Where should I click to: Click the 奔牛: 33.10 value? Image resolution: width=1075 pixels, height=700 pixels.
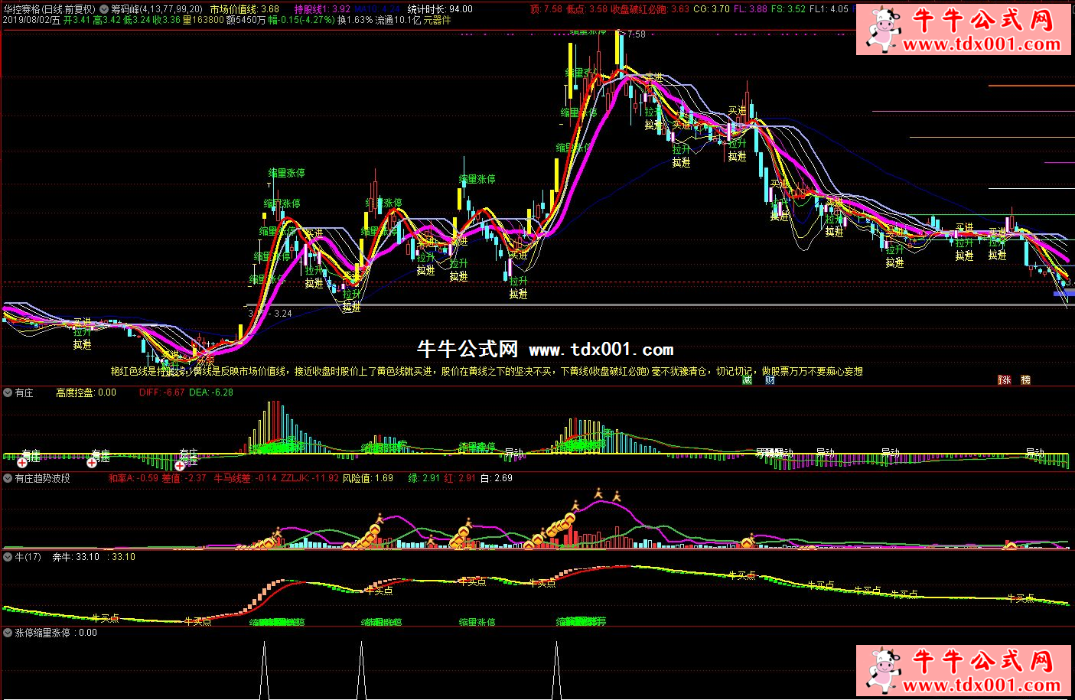point(76,557)
